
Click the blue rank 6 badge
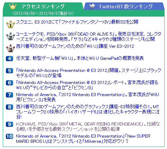tap(10, 83)
